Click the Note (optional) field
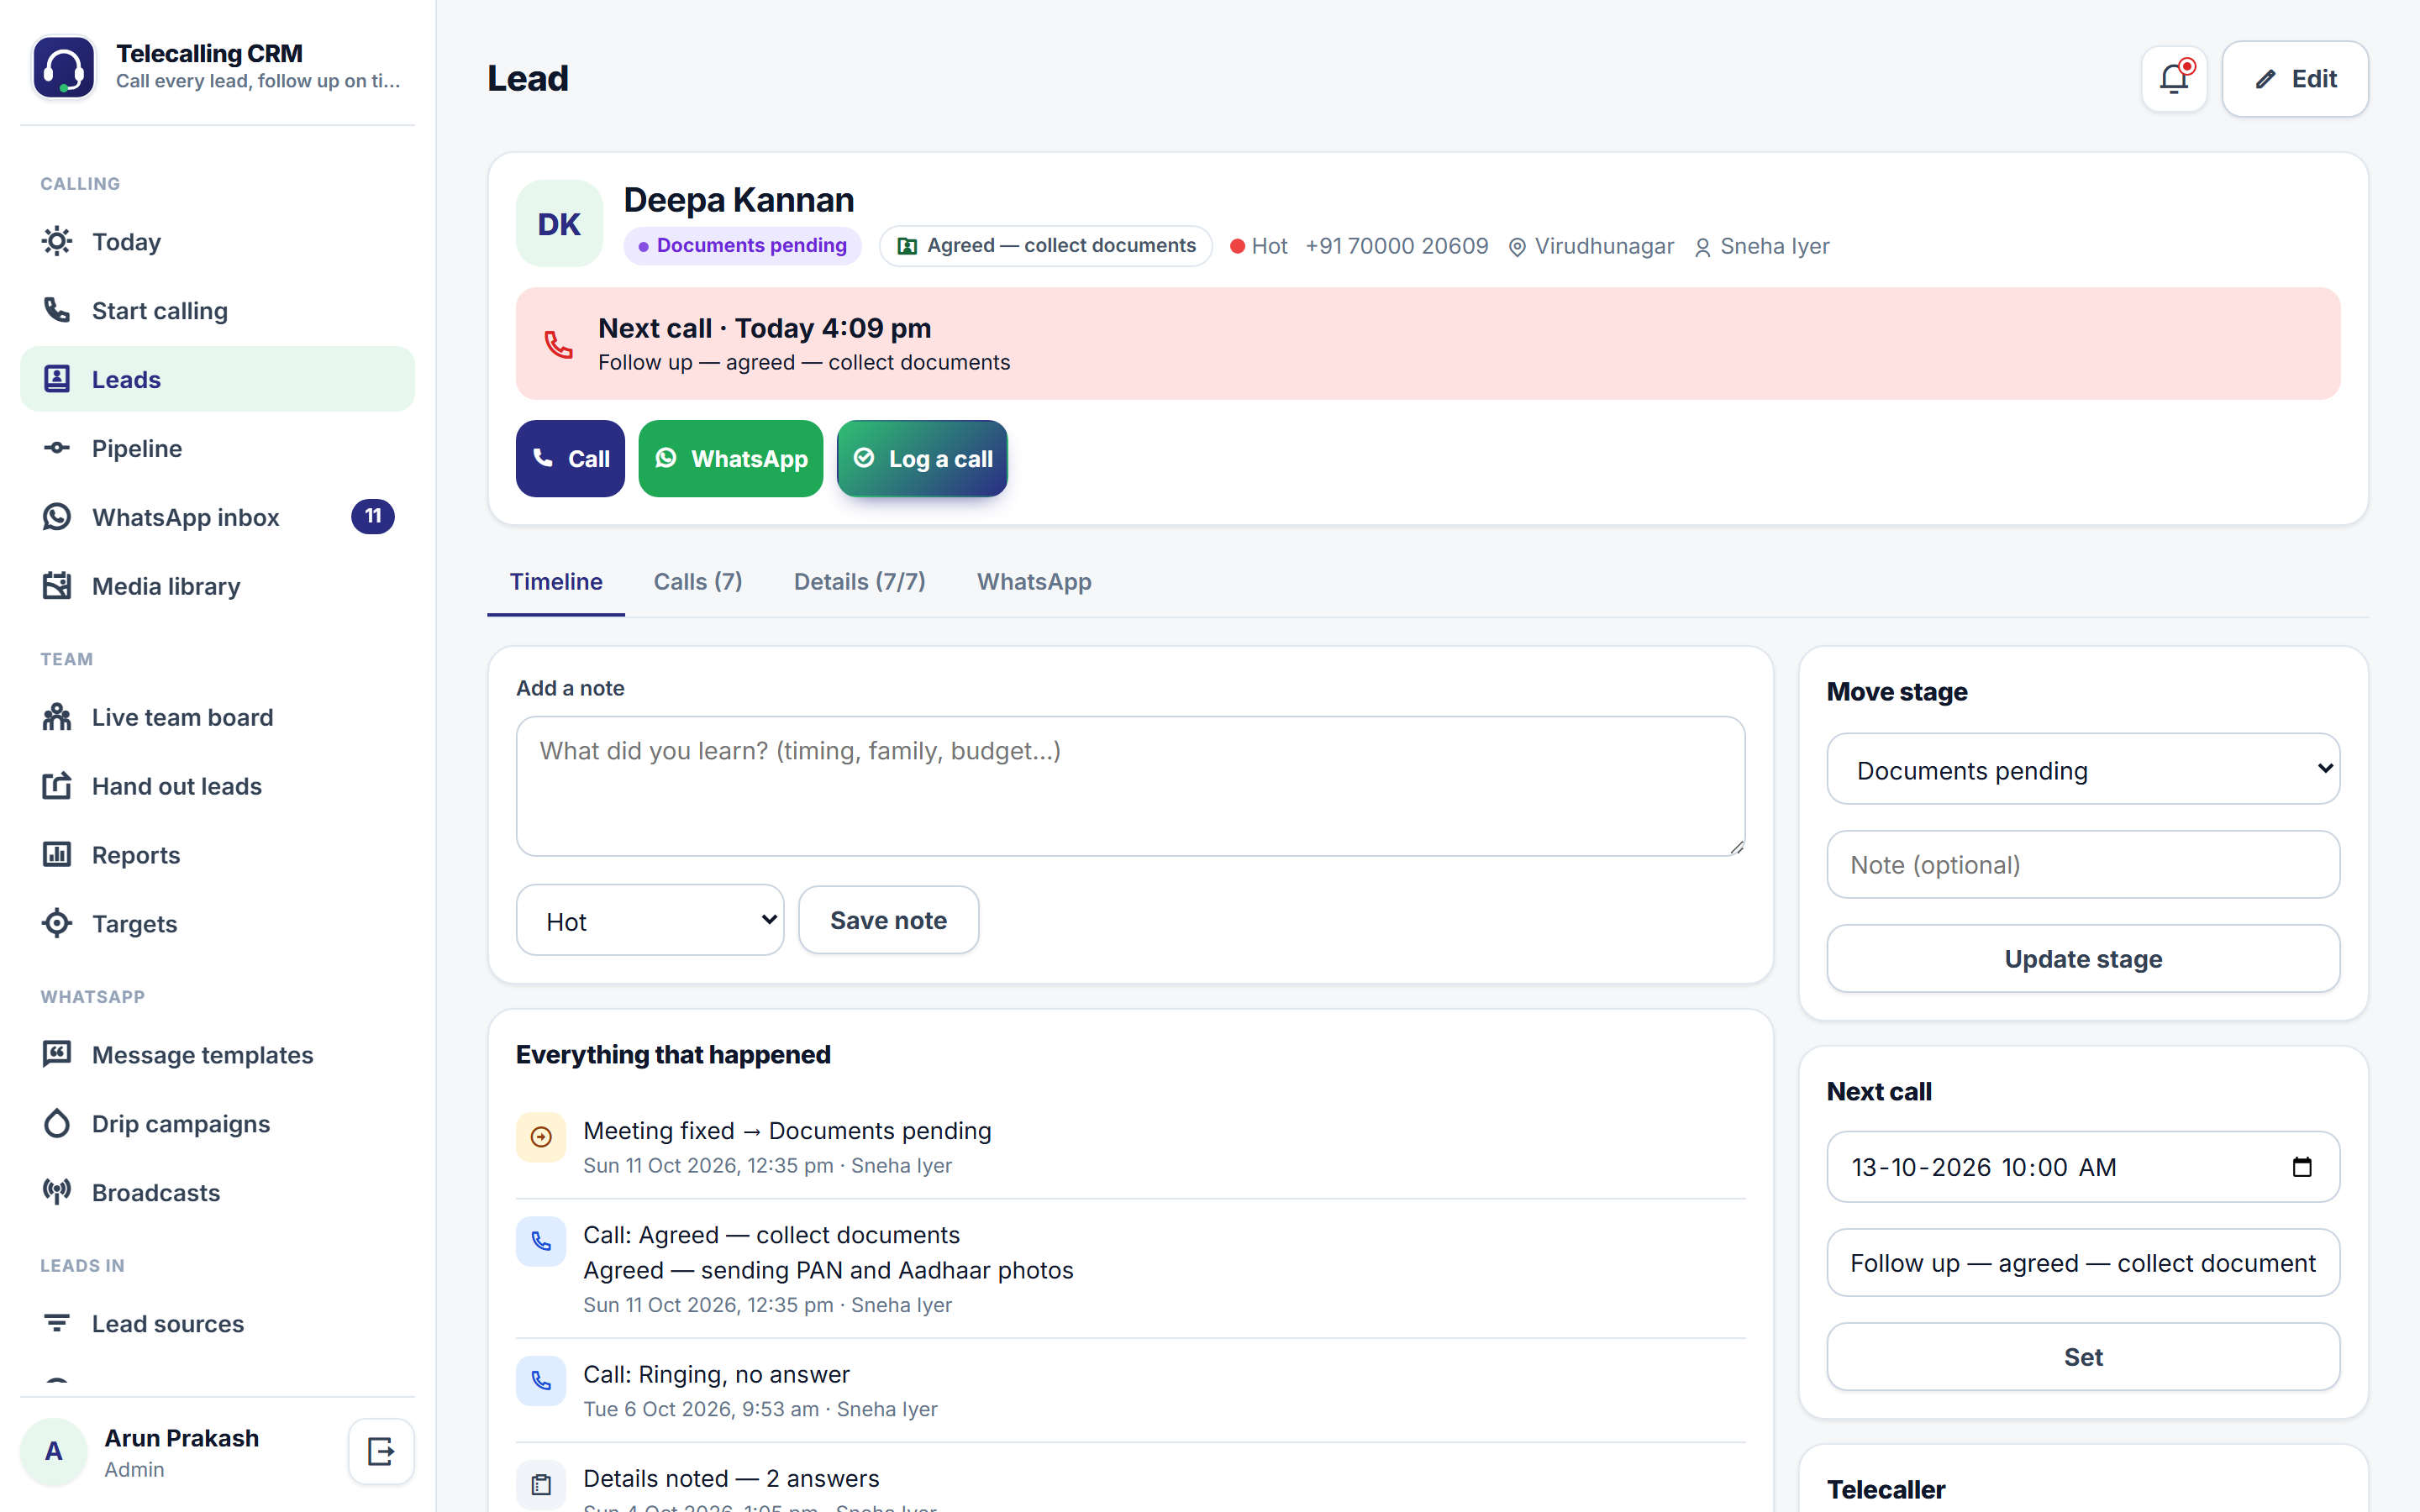Image resolution: width=2420 pixels, height=1512 pixels. point(2083,865)
